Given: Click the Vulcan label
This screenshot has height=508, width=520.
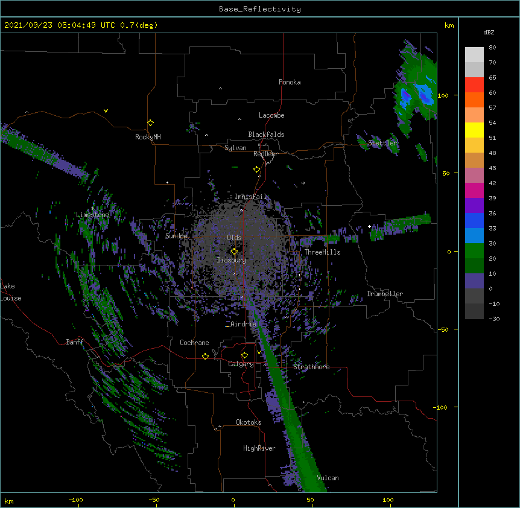Looking at the screenshot, I should [x=328, y=478].
